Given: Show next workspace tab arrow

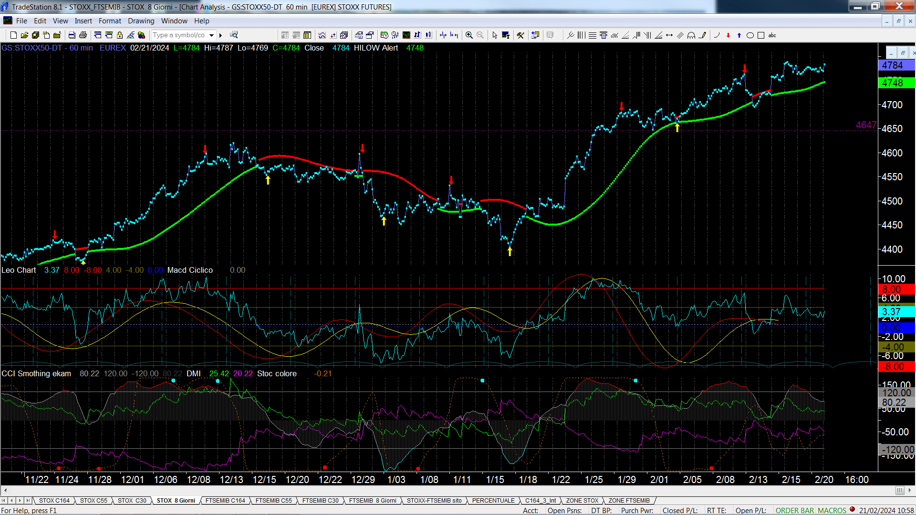Looking at the screenshot, I should point(20,500).
